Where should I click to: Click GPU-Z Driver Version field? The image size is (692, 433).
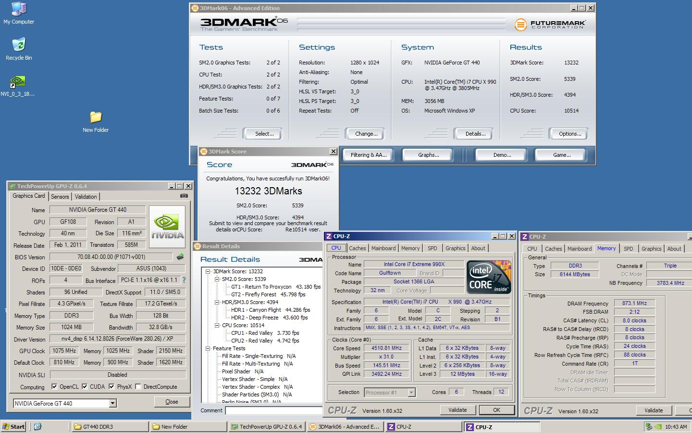click(117, 339)
